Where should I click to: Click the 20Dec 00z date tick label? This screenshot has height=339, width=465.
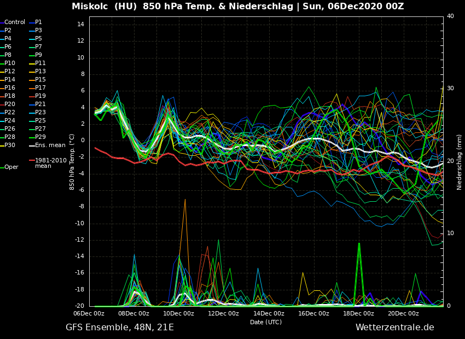pyautogui.click(x=403, y=314)
